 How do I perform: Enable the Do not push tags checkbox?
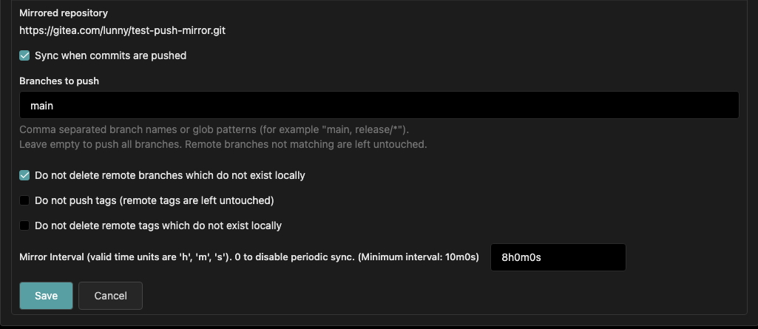point(24,200)
